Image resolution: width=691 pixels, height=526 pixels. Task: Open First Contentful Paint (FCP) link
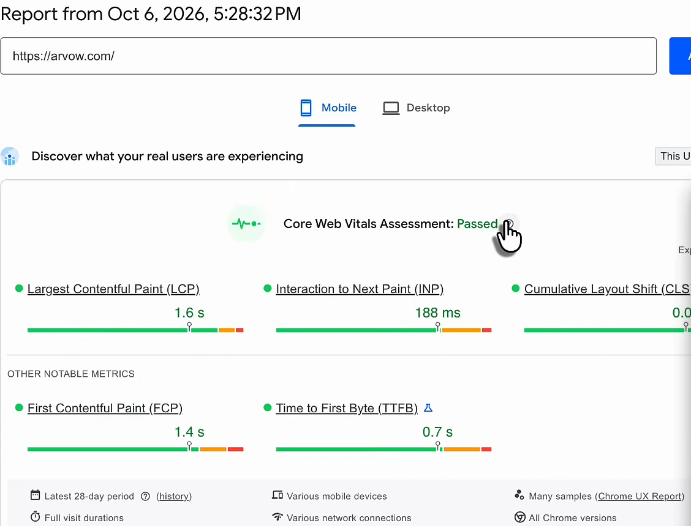point(105,409)
